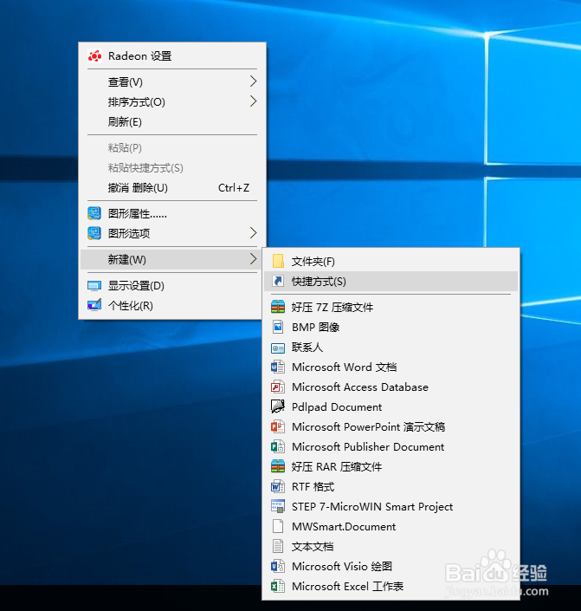Open Radeon 设置 from the context menu
The height and width of the screenshot is (611, 581).
(x=171, y=56)
